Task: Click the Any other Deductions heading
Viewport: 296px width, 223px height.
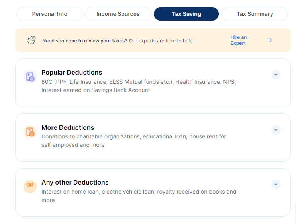Action: [75, 183]
